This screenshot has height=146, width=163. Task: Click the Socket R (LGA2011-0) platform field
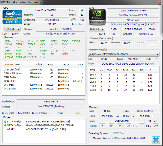(x=60, y=29)
